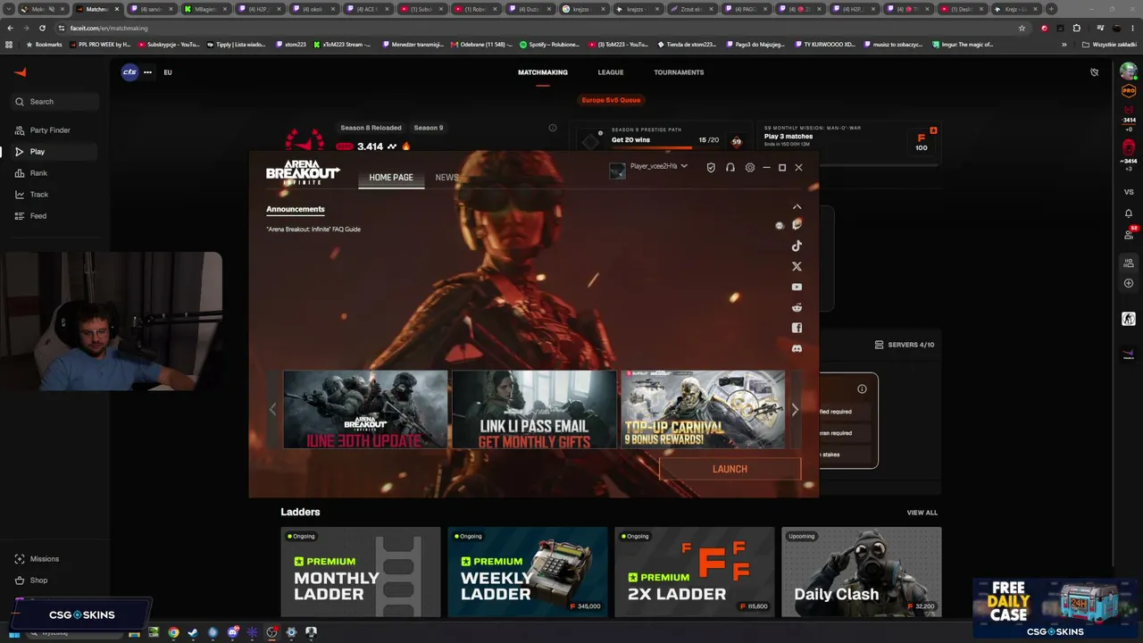Open TikTok link in Arena Breakout launcher
The height and width of the screenshot is (643, 1143).
[x=797, y=246]
